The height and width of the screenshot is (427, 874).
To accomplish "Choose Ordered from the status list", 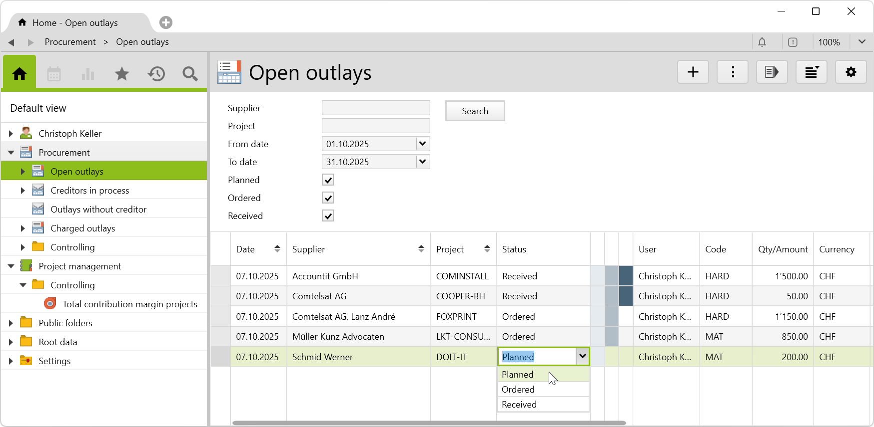I will pyautogui.click(x=518, y=390).
